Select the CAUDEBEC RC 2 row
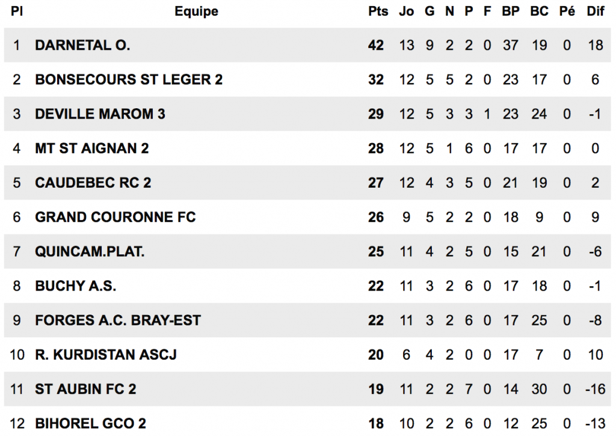The width and height of the screenshot is (616, 436). pyautogui.click(x=307, y=183)
